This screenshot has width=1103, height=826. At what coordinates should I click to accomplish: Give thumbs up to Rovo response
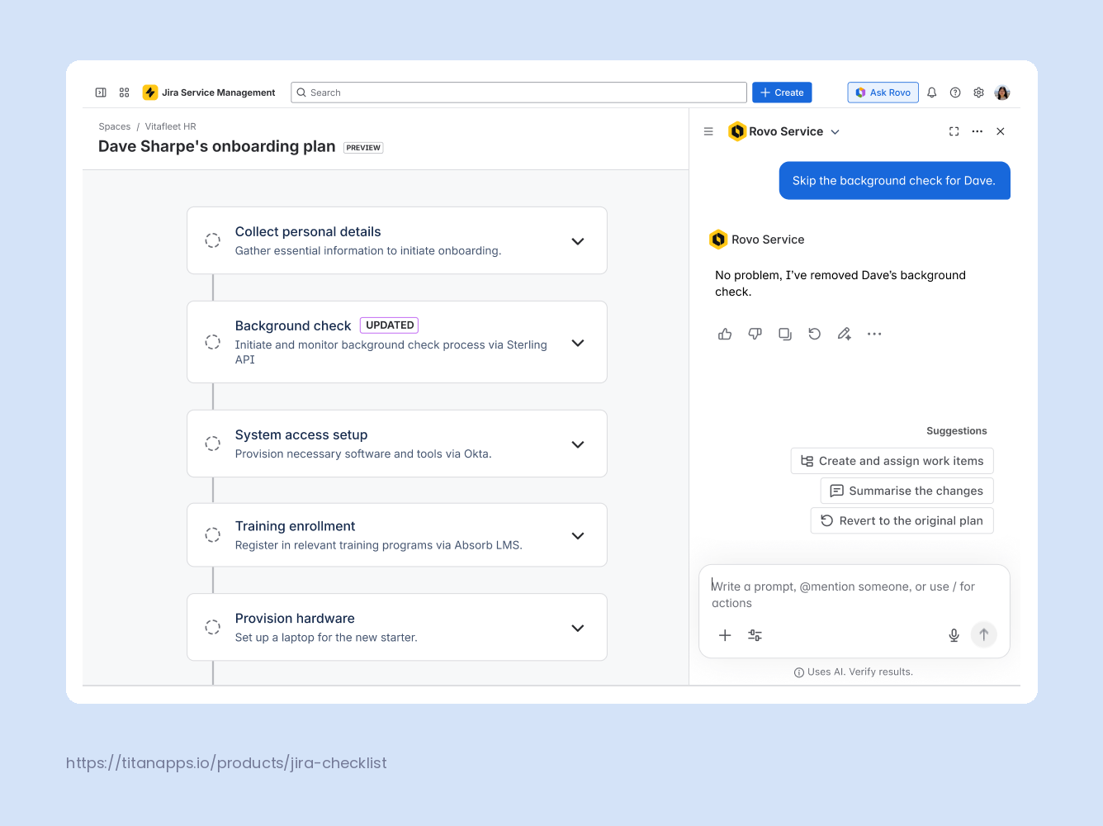pos(725,334)
